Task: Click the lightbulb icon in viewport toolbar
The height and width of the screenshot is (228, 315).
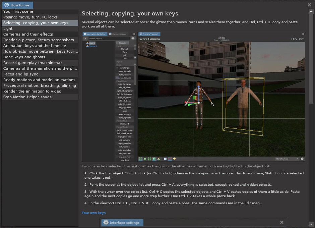Action: tap(174, 159)
